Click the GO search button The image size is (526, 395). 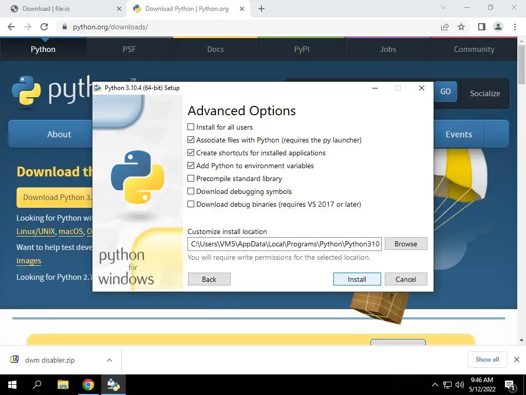pyautogui.click(x=445, y=92)
